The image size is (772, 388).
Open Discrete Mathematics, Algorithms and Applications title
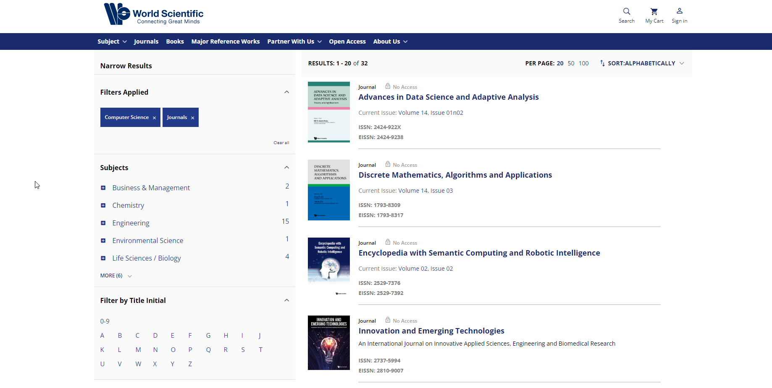coord(455,175)
